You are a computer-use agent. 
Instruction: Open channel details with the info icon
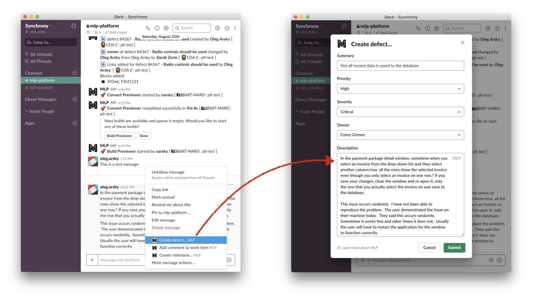[157, 28]
